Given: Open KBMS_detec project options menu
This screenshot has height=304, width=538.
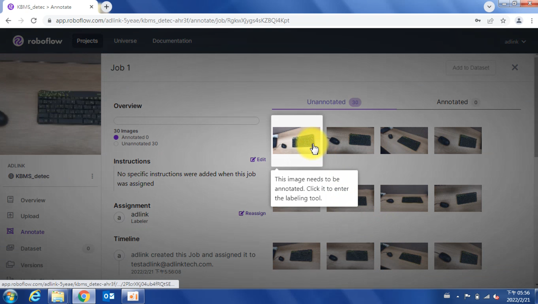Looking at the screenshot, I should tap(92, 176).
